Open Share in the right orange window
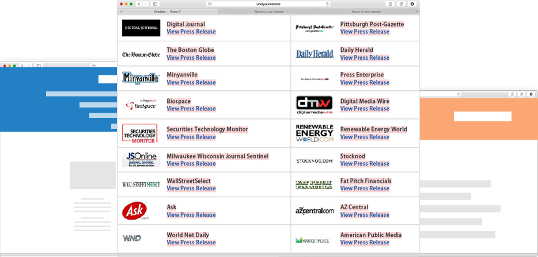Viewport: 538px width, 257px height. pos(512,94)
